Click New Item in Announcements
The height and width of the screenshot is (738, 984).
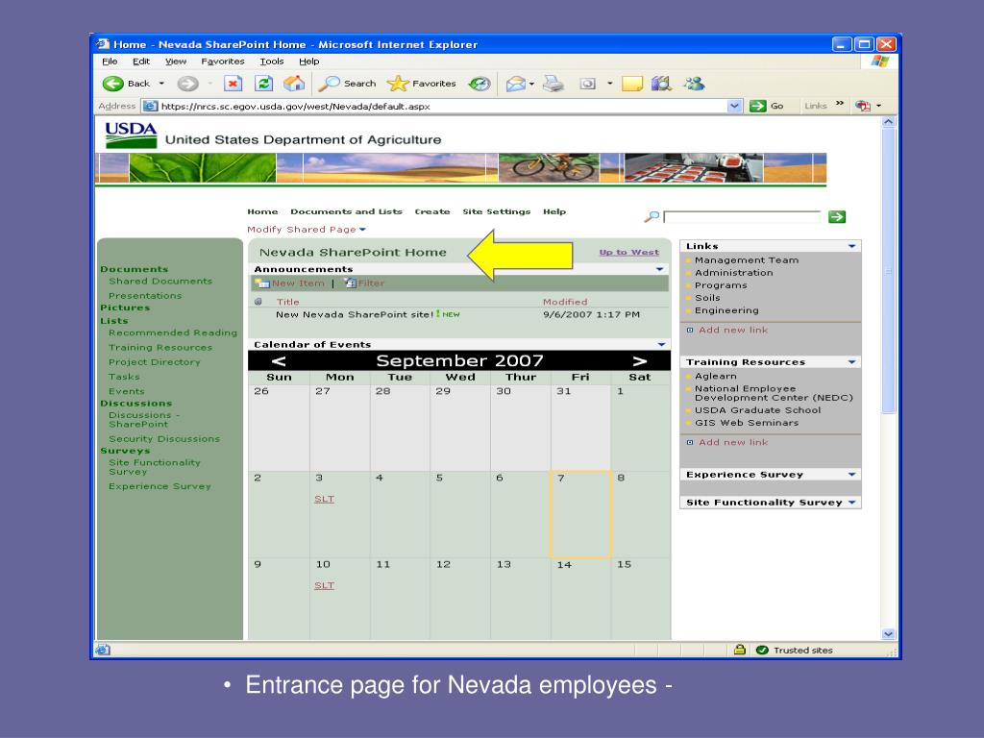(290, 283)
